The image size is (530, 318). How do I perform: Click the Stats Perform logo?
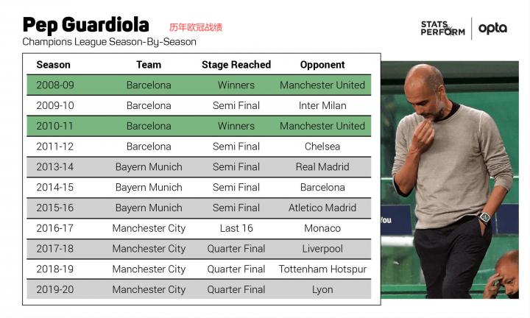(443, 29)
